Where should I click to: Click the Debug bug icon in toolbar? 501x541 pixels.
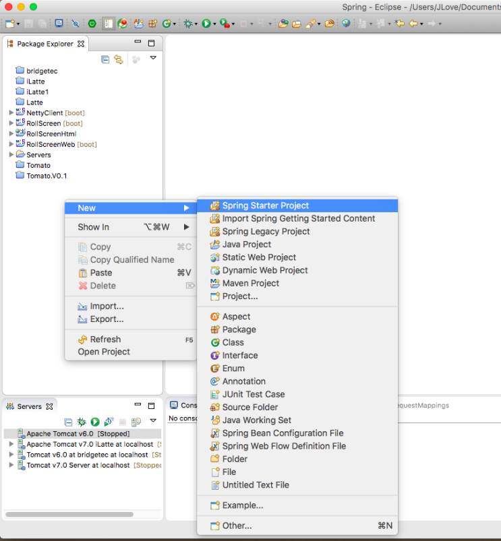point(188,24)
